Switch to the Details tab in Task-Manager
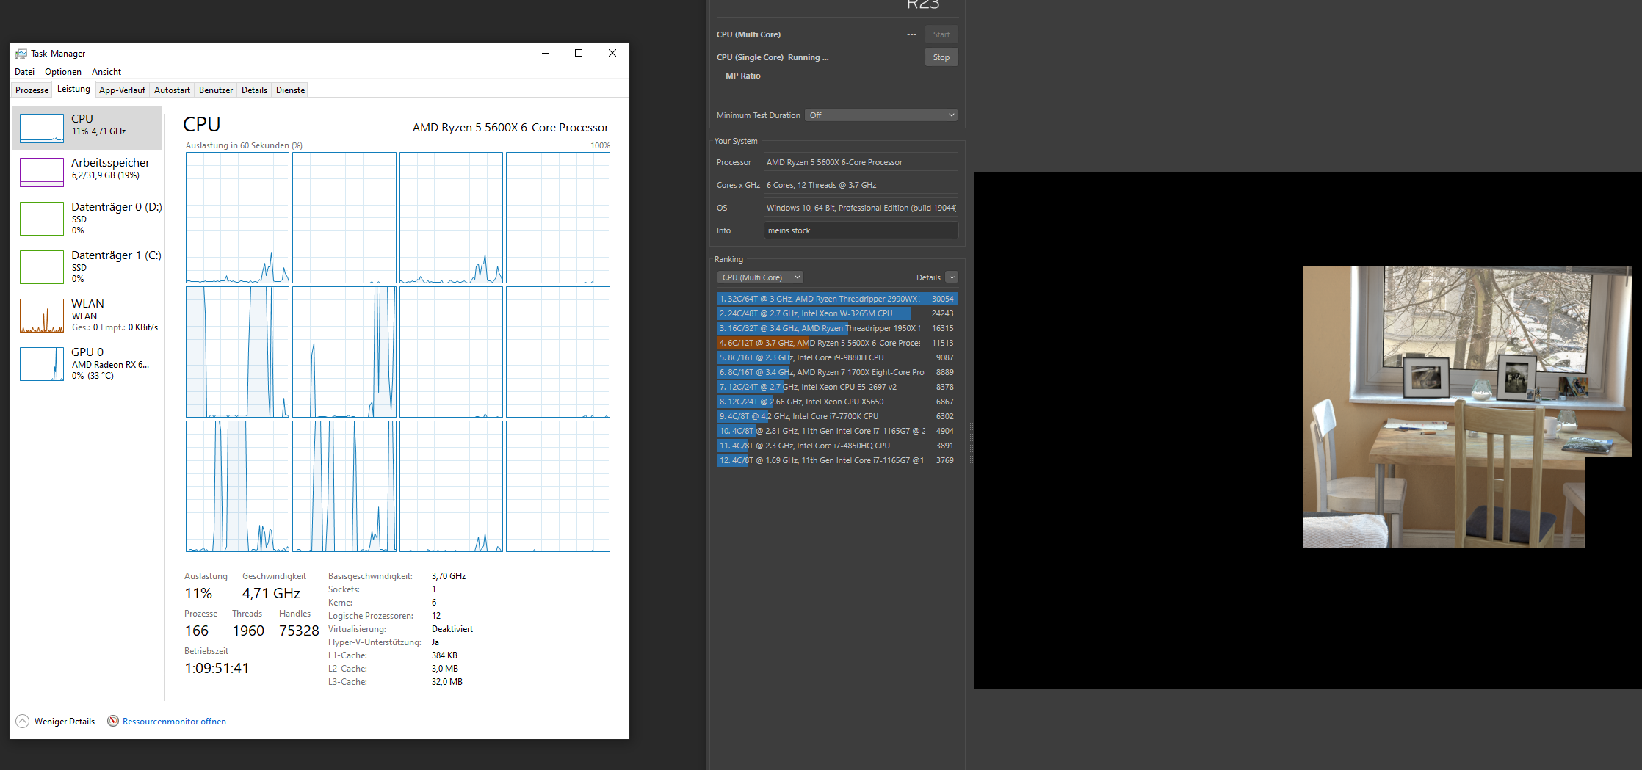Image resolution: width=1642 pixels, height=770 pixels. pos(254,90)
